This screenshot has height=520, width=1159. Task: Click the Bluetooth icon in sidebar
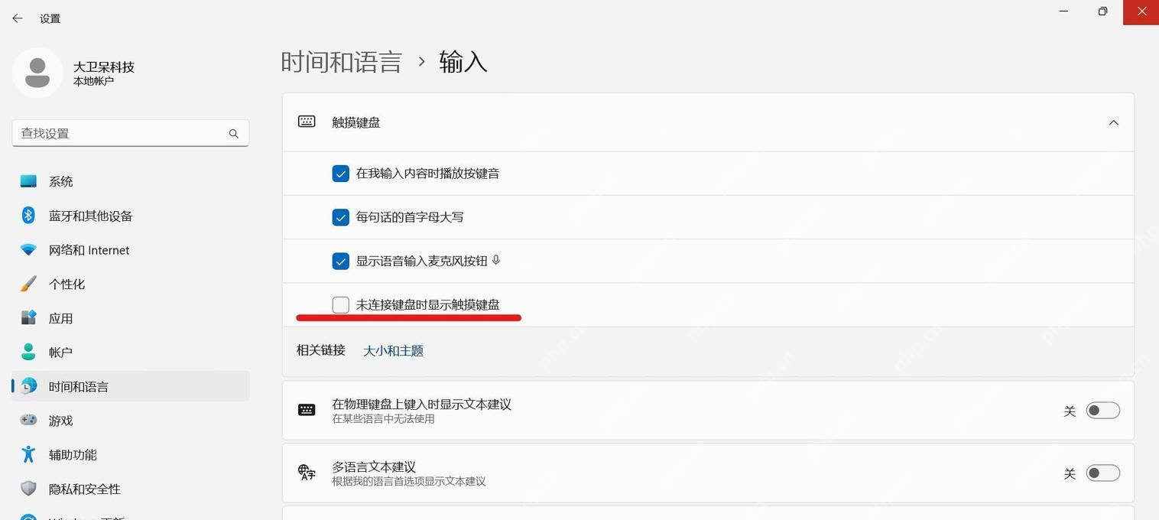pyautogui.click(x=28, y=216)
